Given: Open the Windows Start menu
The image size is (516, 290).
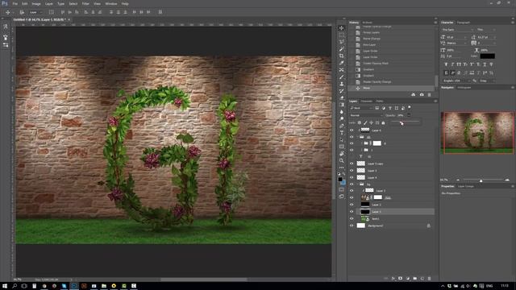Looking at the screenshot, I should (5, 286).
